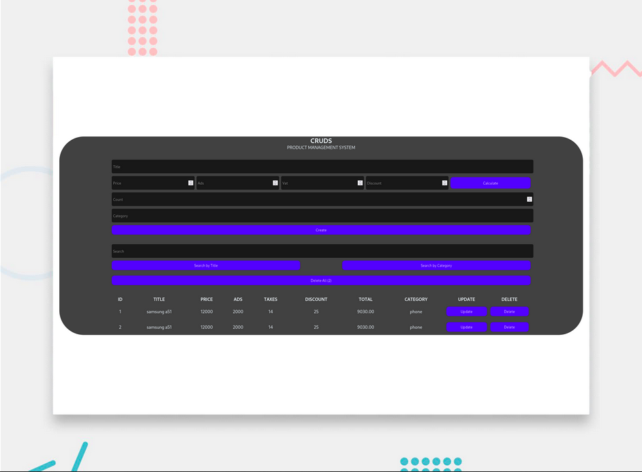Click the Title input field
642x472 pixels.
(322, 166)
